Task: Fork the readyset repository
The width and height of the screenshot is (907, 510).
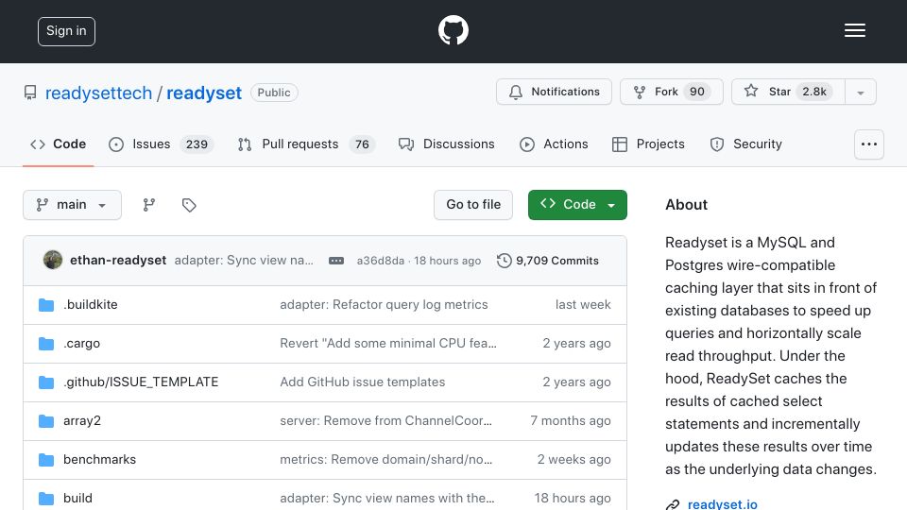Action: [671, 92]
